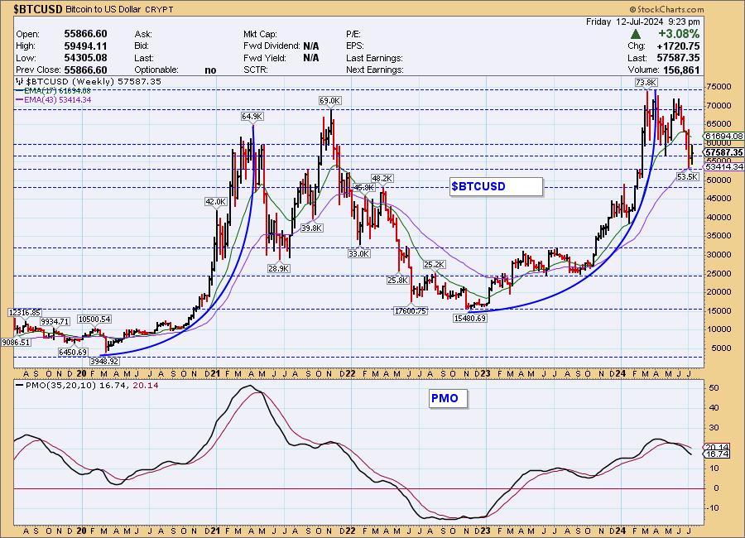Image resolution: width=745 pixels, height=538 pixels.
Task: Click the 53414.34 tag on right axis
Action: point(723,167)
